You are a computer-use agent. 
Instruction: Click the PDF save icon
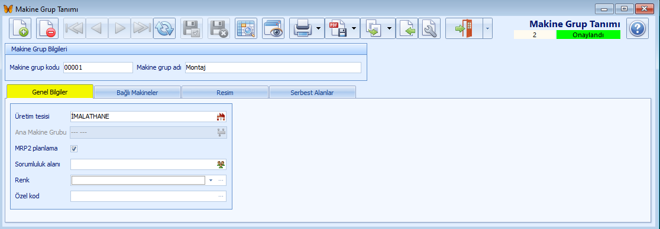tap(338, 28)
